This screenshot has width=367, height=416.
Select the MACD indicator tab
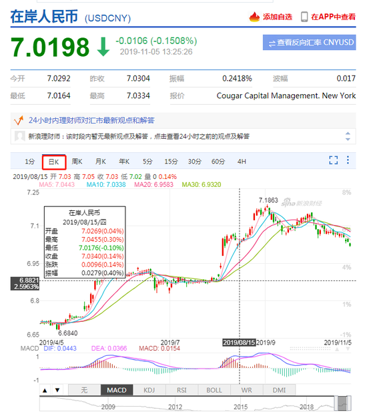click(117, 390)
